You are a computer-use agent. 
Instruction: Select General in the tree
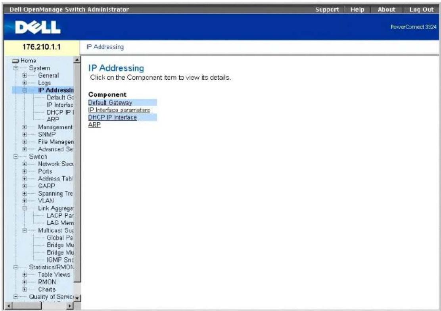(x=48, y=75)
